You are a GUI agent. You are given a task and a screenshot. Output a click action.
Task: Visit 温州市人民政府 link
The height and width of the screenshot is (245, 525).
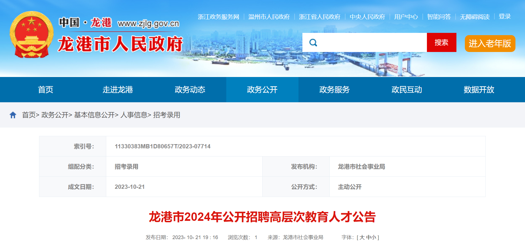[x=269, y=17]
